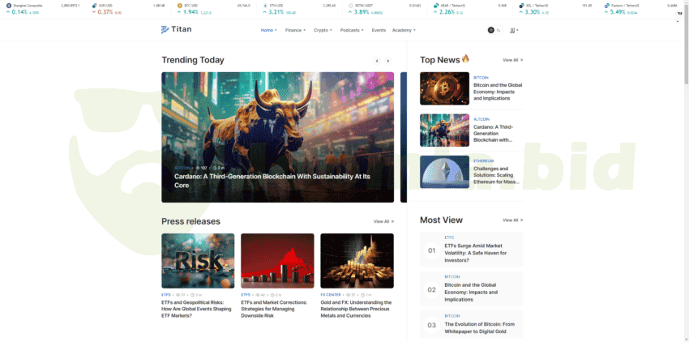Expand the Academy dropdown menu

404,30
